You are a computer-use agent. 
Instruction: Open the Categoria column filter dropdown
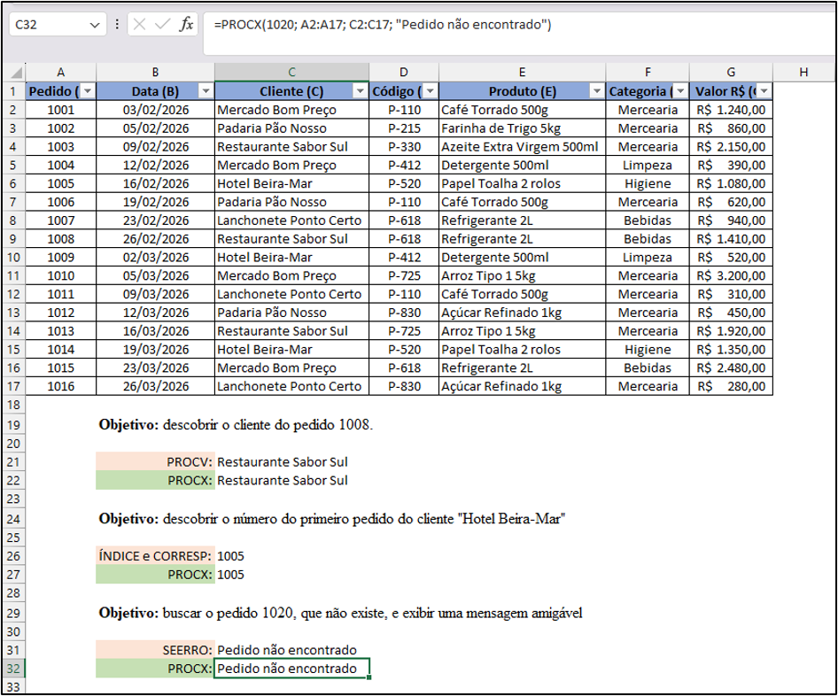coord(680,91)
